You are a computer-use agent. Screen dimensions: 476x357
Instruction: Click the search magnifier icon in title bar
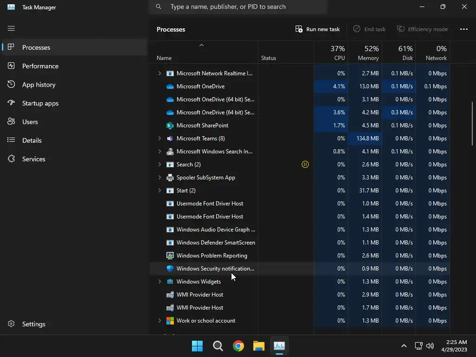159,7
